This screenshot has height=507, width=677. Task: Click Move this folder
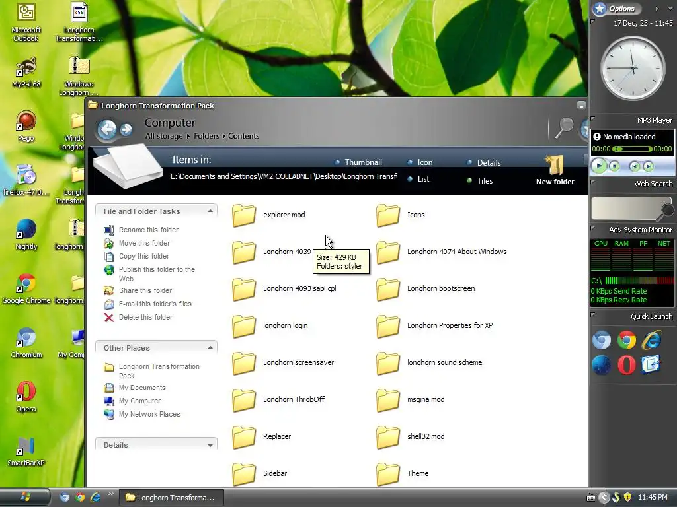tap(145, 243)
